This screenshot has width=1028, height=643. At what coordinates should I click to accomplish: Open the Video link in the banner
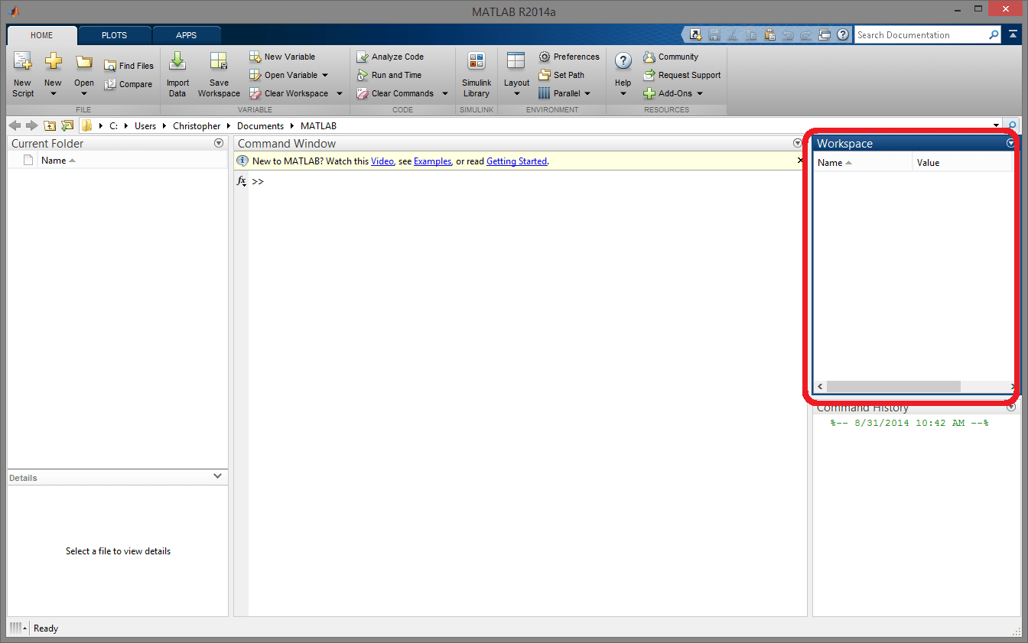point(382,161)
